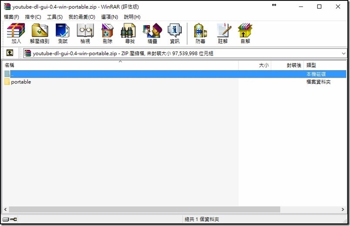Click the 測試 (Test) toolbar icon

tap(63, 30)
